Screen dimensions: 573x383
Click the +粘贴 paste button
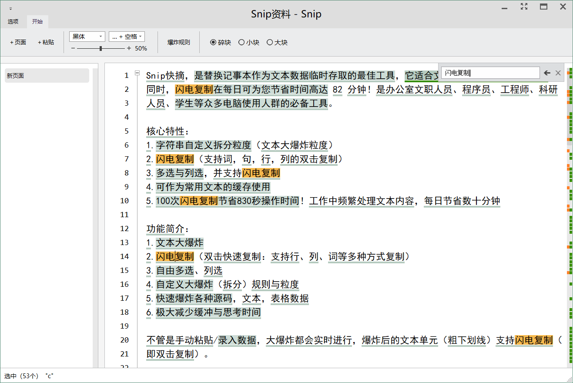click(46, 42)
